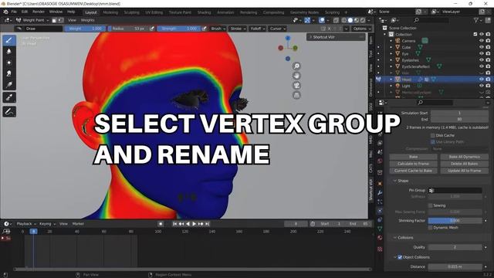Open the Render menu
Image resolution: width=494 pixels, height=278 pixels.
[x=39, y=12]
